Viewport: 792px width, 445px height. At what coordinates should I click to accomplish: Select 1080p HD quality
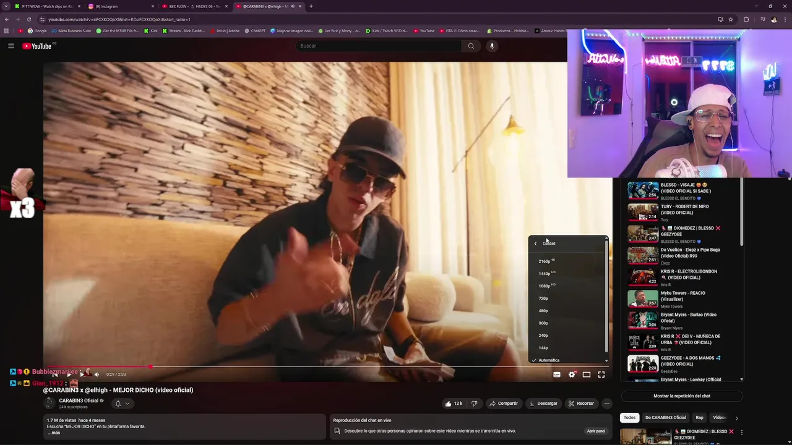tap(567, 286)
